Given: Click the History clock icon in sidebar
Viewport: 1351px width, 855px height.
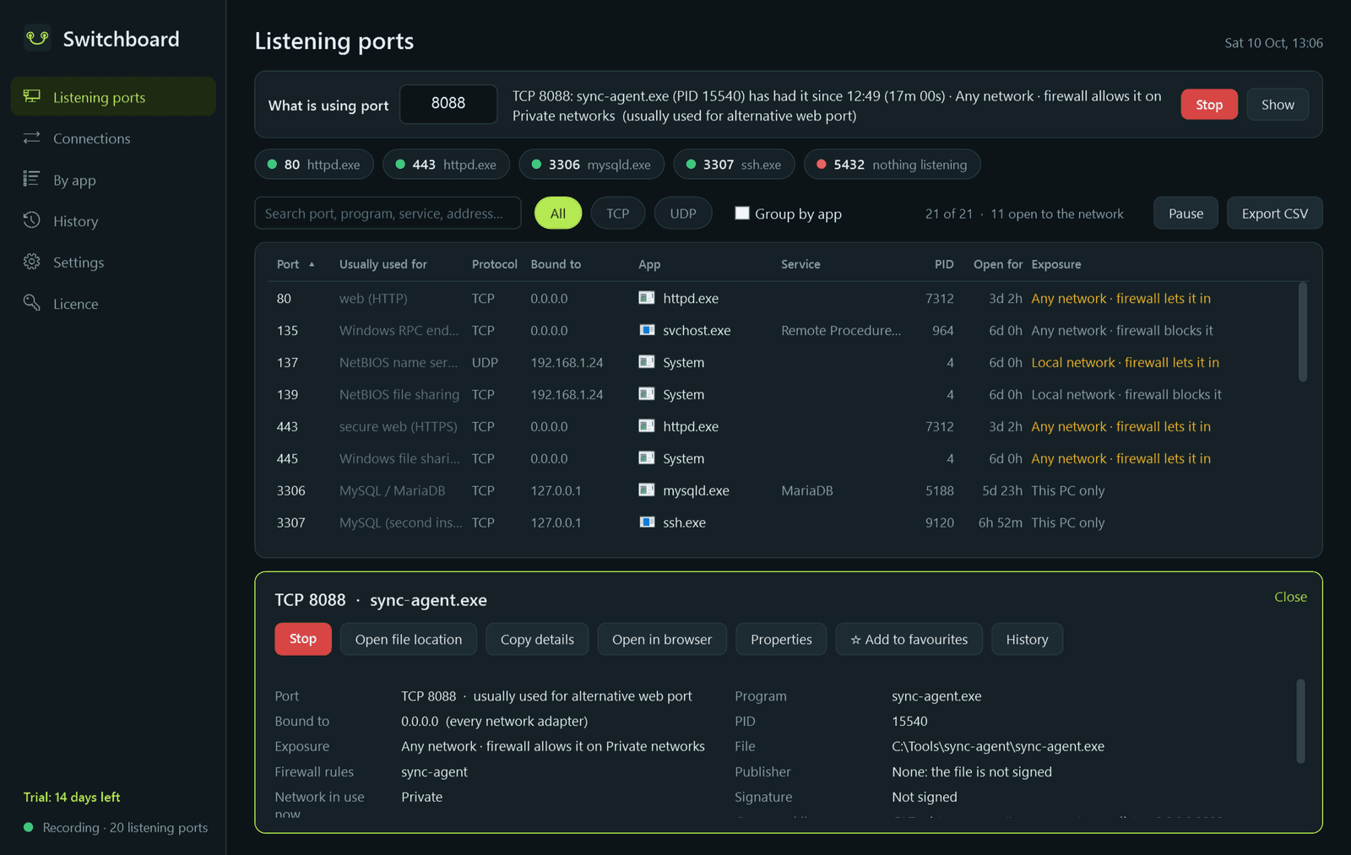Looking at the screenshot, I should [x=32, y=220].
